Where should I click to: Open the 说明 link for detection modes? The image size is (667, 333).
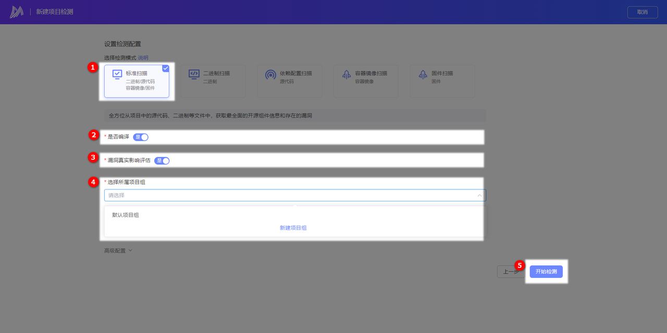tap(143, 58)
